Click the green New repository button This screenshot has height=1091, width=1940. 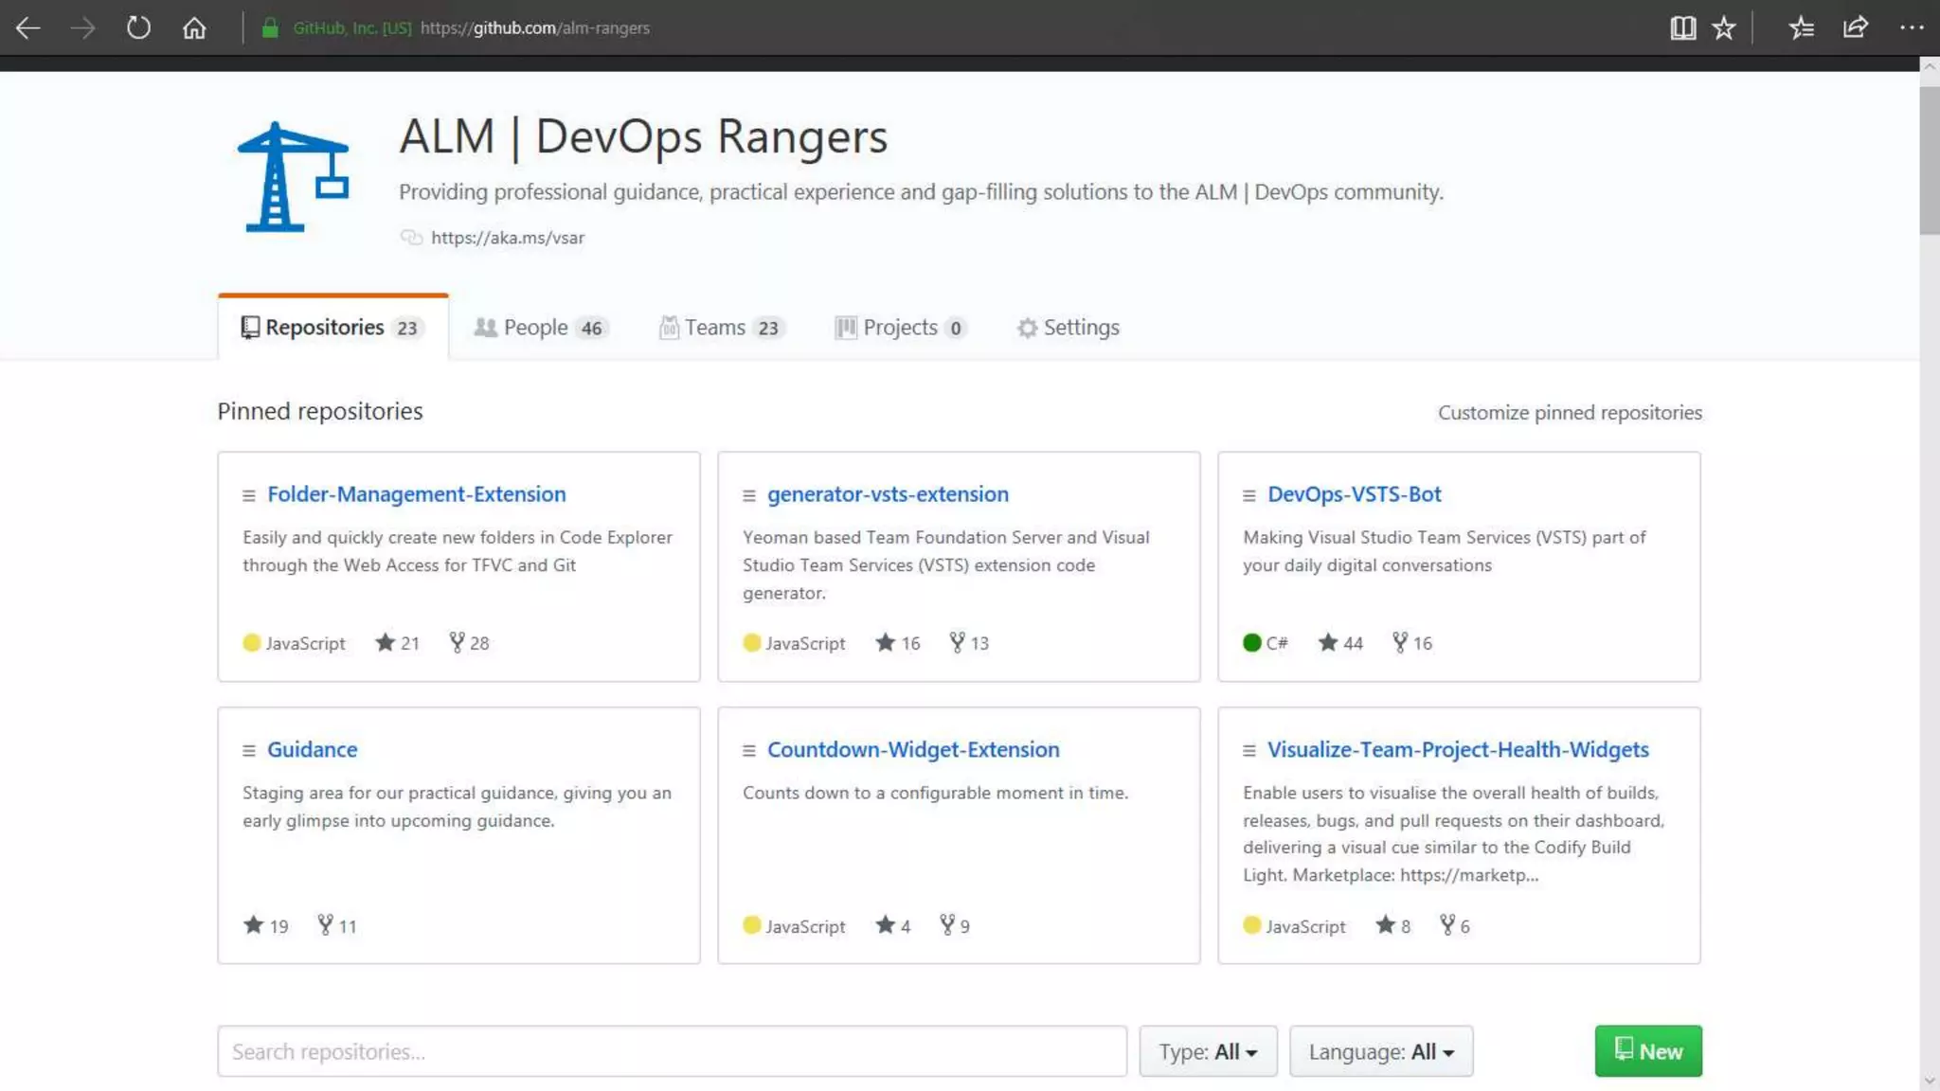pyautogui.click(x=1647, y=1051)
